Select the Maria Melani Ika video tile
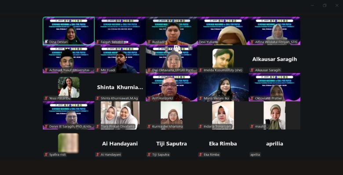The height and width of the screenshot is (175, 343). (223, 87)
